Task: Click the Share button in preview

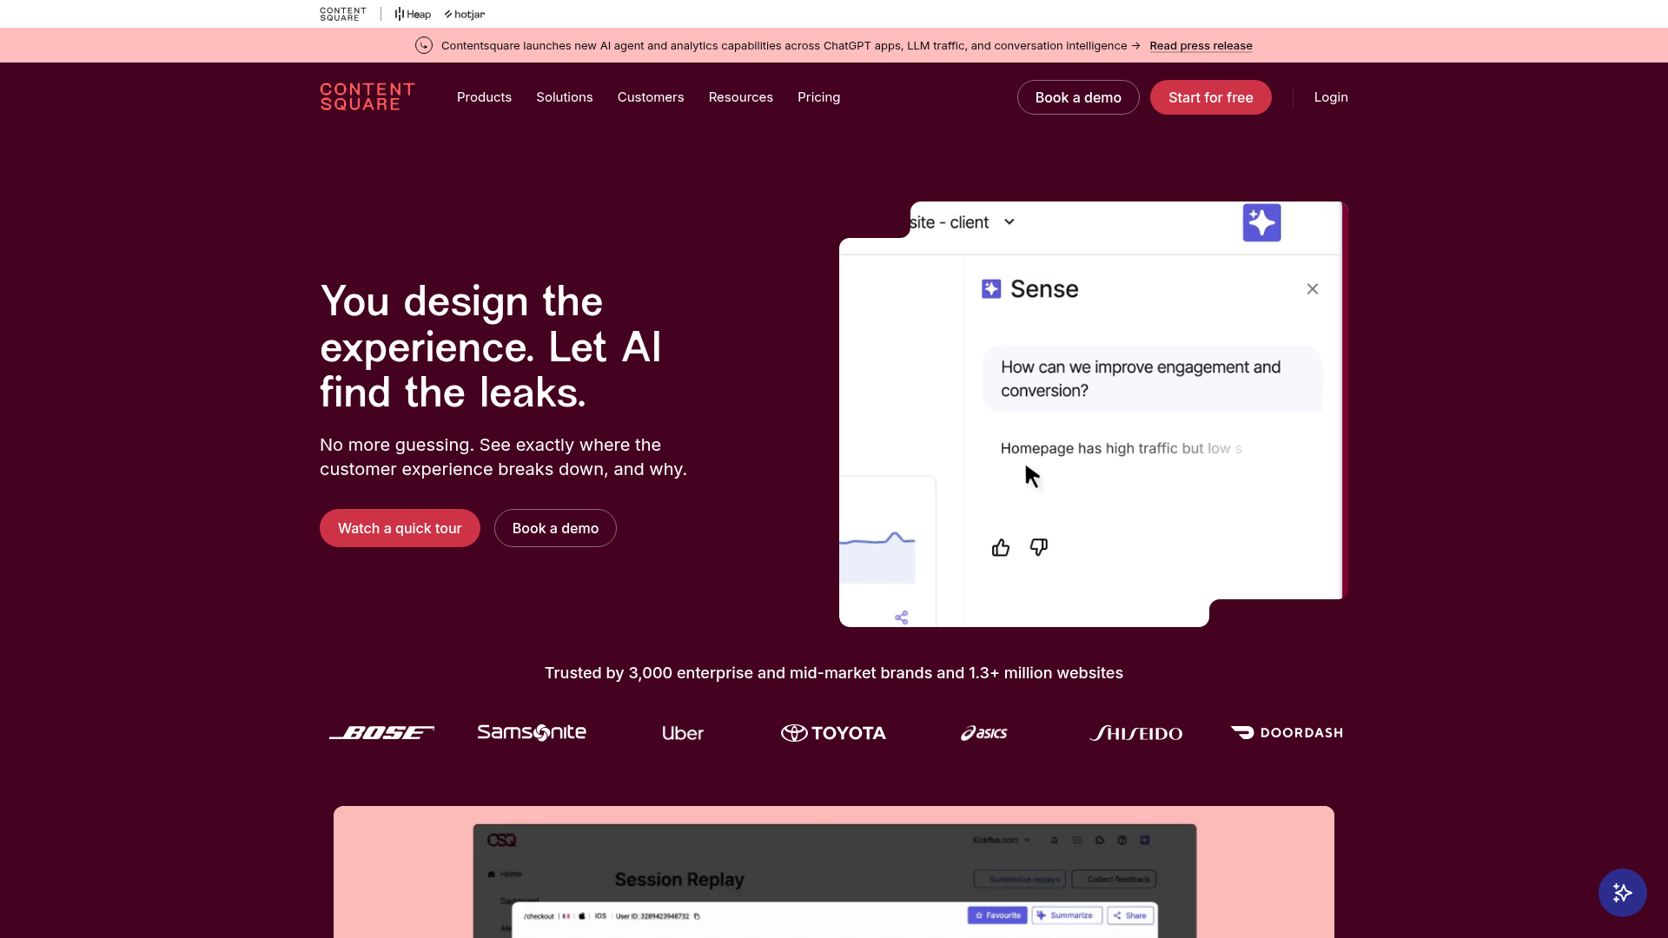Action: 1130,915
